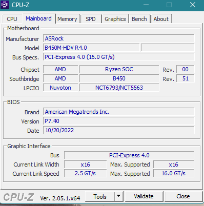The image size is (204, 206).
Task: Close the window with title bar X
Action: pyautogui.click(x=193, y=5)
